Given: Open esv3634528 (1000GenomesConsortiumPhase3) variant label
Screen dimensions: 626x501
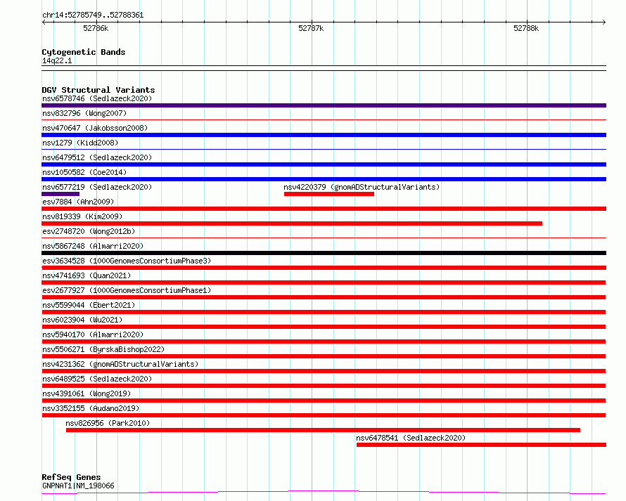Looking at the screenshot, I should [127, 261].
